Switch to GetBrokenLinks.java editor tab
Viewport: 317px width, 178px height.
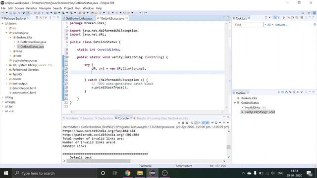78,18
